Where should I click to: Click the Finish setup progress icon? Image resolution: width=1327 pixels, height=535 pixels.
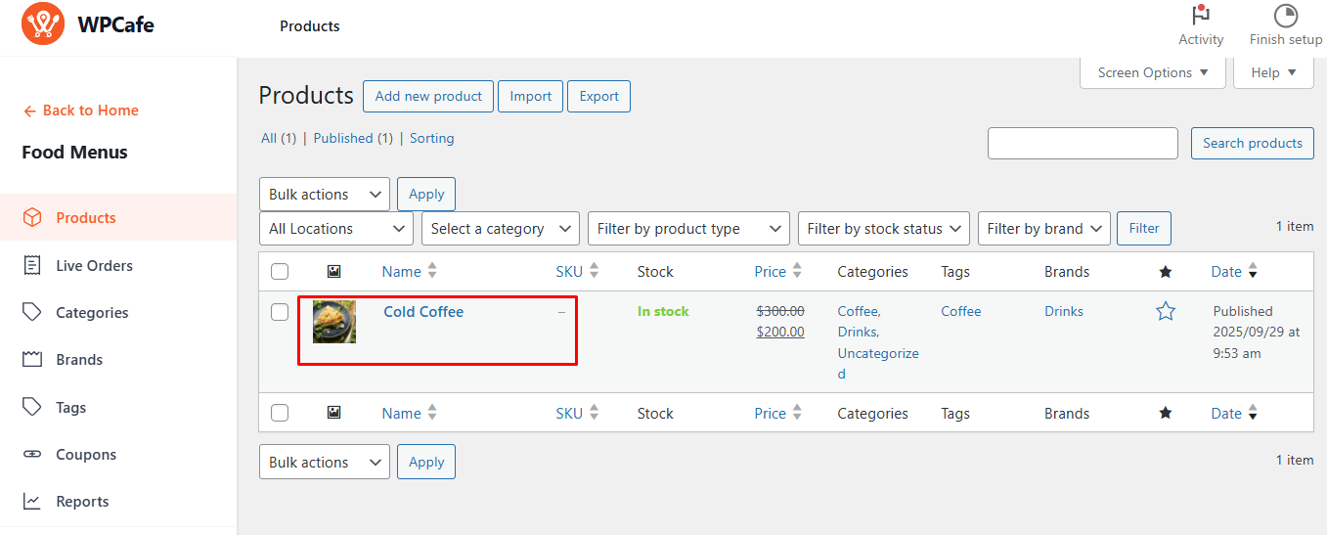[1285, 16]
